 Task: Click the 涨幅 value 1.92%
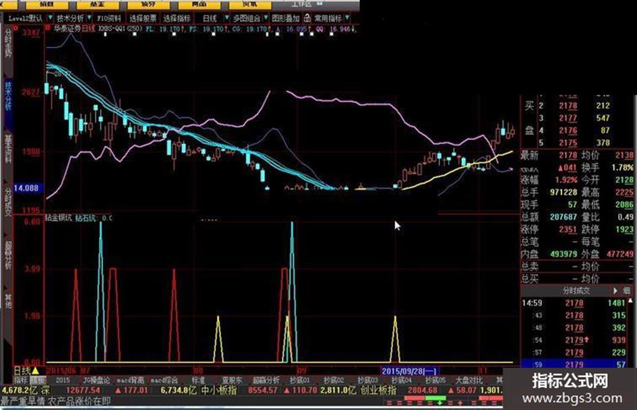pos(567,180)
